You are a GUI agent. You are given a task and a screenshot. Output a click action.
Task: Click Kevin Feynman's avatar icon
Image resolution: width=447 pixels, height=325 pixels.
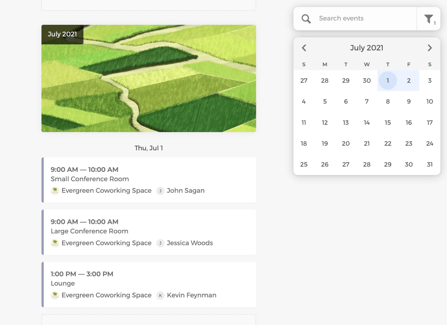coord(160,296)
